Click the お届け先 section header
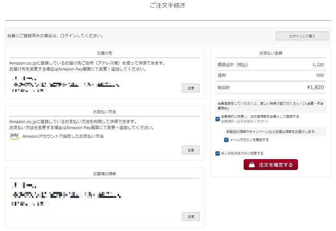This screenshot has height=231, width=336. click(104, 53)
